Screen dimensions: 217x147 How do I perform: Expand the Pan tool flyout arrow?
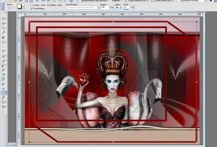(6, 19)
